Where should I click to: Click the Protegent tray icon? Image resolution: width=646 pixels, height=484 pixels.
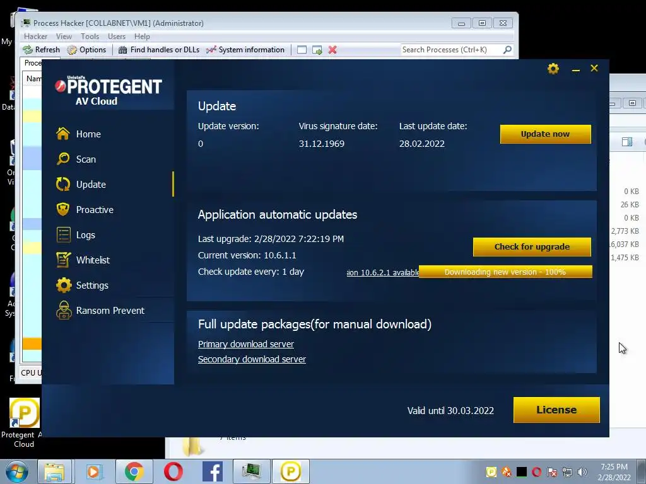point(491,471)
